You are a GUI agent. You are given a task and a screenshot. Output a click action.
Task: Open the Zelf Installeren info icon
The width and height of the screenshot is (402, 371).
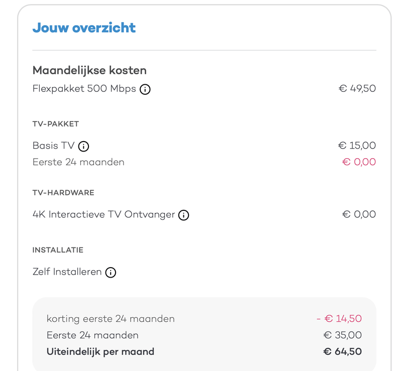[111, 273]
